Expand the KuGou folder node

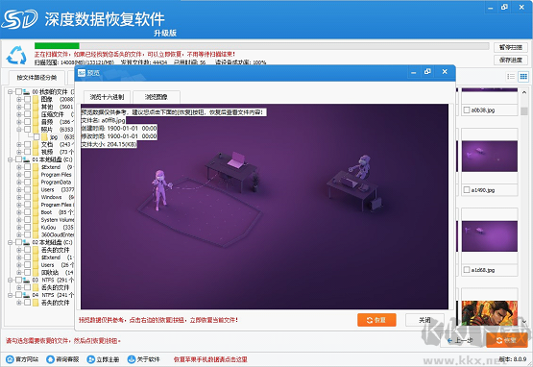click(19, 227)
